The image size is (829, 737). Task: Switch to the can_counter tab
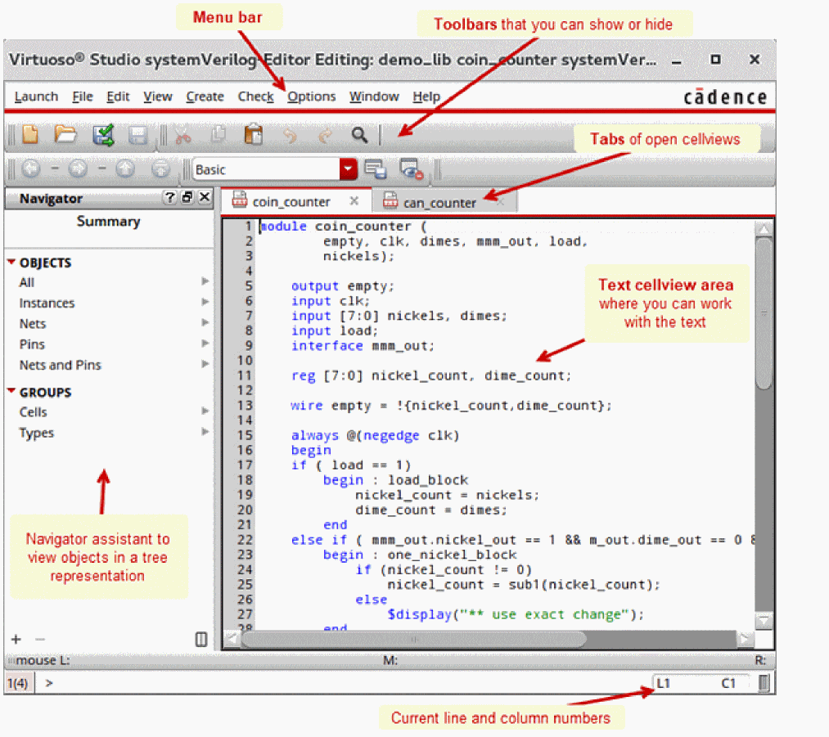pyautogui.click(x=439, y=202)
